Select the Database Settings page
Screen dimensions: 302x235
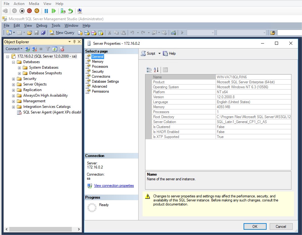(x=105, y=81)
